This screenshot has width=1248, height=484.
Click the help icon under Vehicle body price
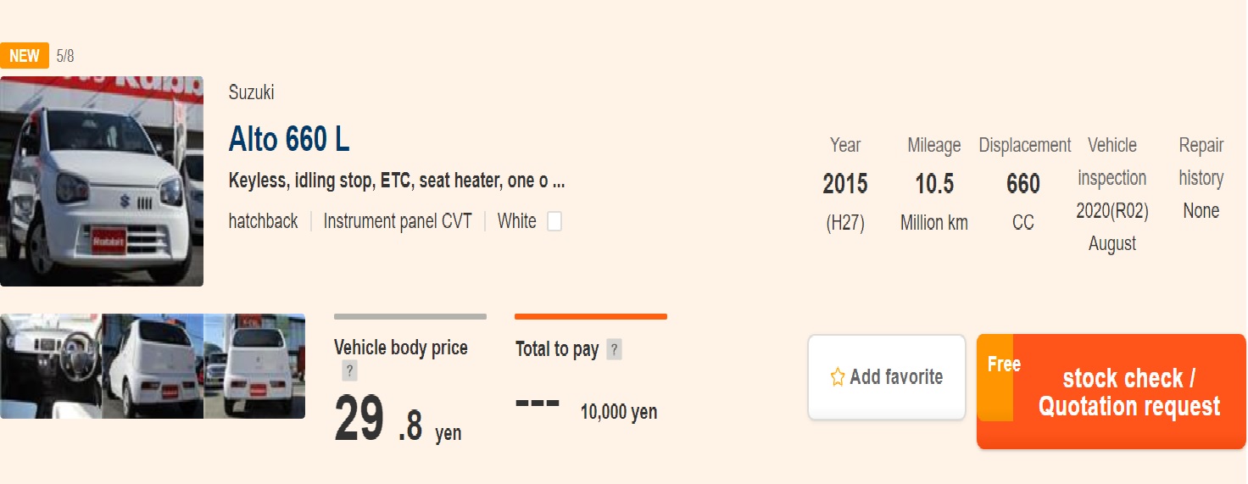point(349,370)
